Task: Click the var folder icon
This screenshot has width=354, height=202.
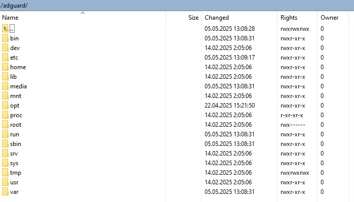Action: pyautogui.click(x=5, y=192)
